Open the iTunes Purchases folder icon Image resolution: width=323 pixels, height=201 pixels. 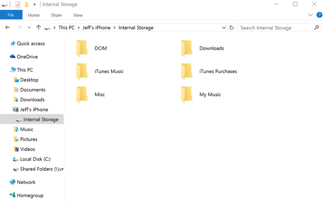(187, 71)
